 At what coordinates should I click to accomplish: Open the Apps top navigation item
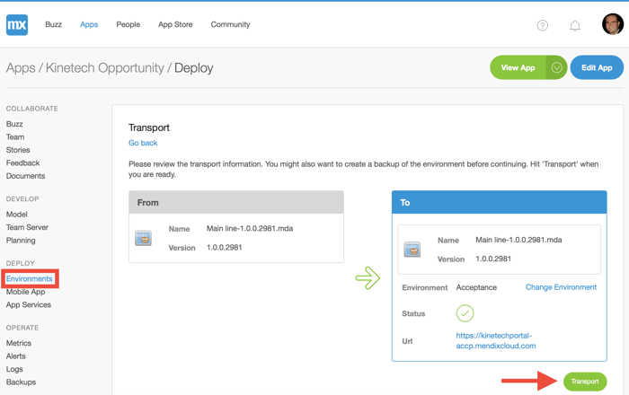point(89,24)
